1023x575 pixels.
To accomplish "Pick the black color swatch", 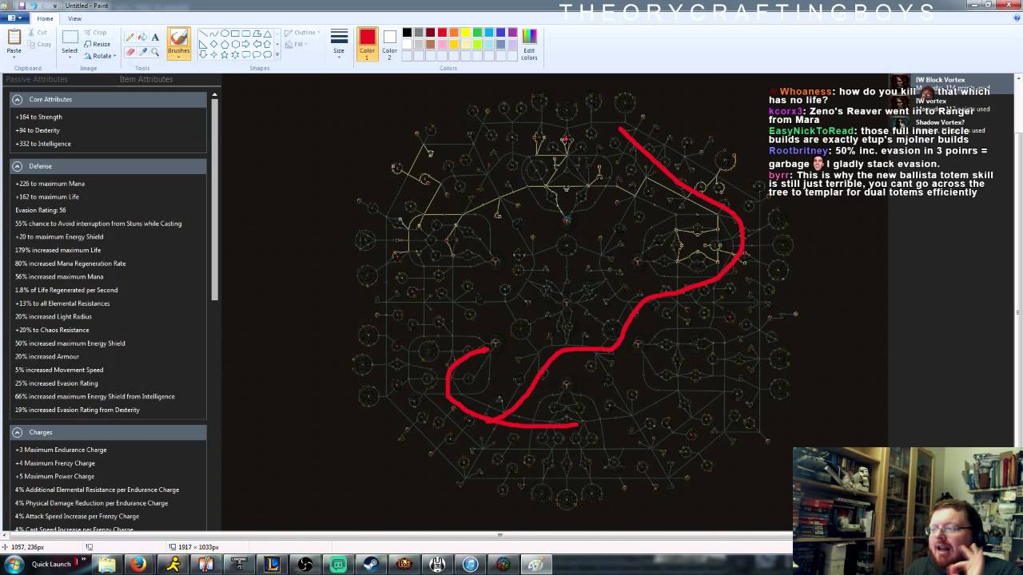I will tap(407, 33).
